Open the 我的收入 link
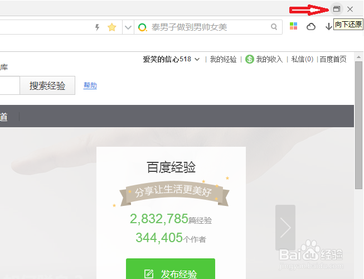This screenshot has width=364, height=279. [x=269, y=59]
